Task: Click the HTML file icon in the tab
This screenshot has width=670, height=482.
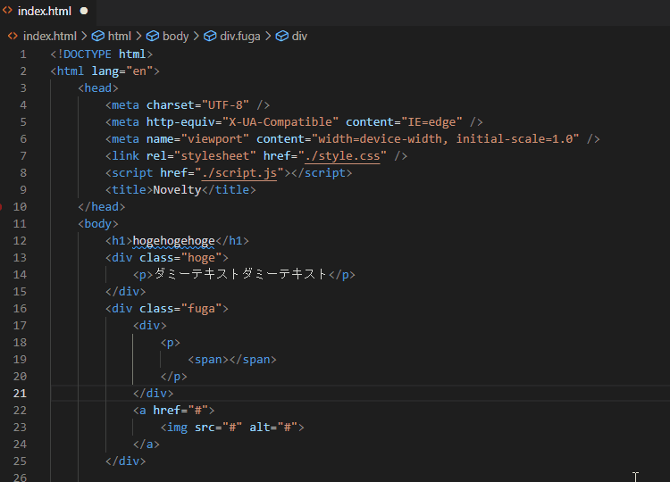Action: pos(8,12)
